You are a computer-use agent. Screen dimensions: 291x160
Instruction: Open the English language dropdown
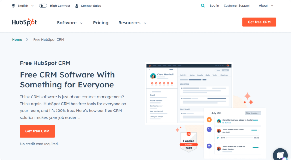[x=25, y=6]
